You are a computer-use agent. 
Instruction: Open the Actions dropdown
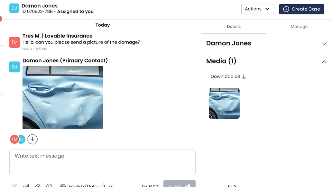(257, 9)
